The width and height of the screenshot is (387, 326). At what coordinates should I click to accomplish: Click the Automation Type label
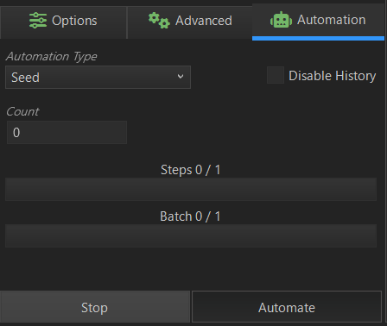point(52,56)
